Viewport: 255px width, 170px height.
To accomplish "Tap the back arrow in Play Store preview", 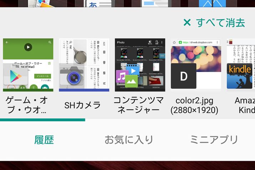I will [x=7, y=42].
